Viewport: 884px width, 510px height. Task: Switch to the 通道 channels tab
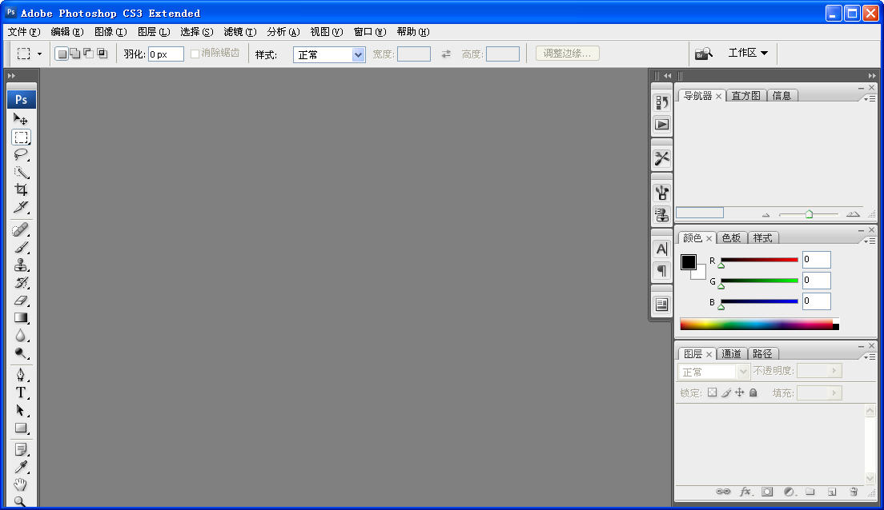(x=731, y=353)
